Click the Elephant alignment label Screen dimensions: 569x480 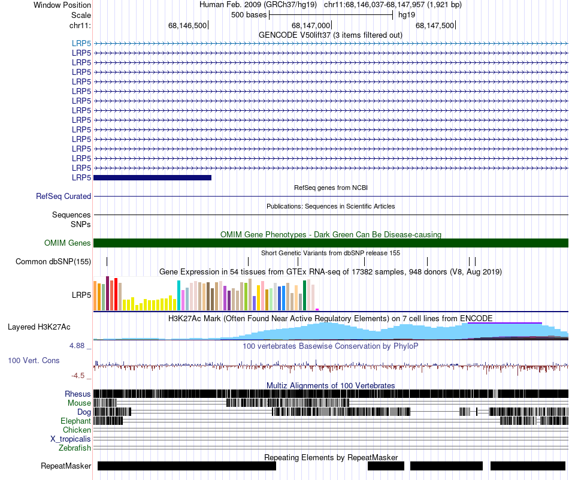pyautogui.click(x=75, y=421)
